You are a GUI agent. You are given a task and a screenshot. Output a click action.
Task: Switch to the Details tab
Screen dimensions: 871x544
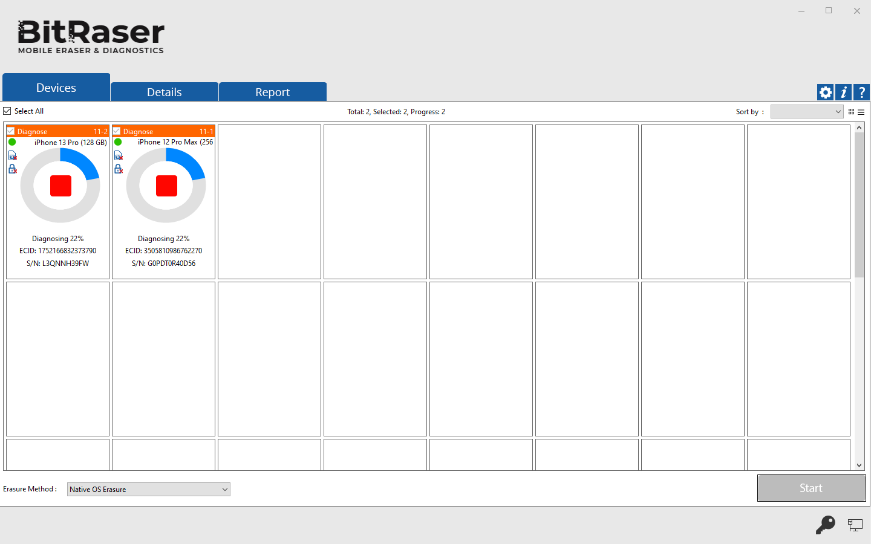[x=165, y=92]
